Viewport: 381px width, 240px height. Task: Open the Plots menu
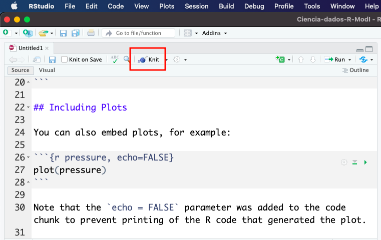[167, 6]
